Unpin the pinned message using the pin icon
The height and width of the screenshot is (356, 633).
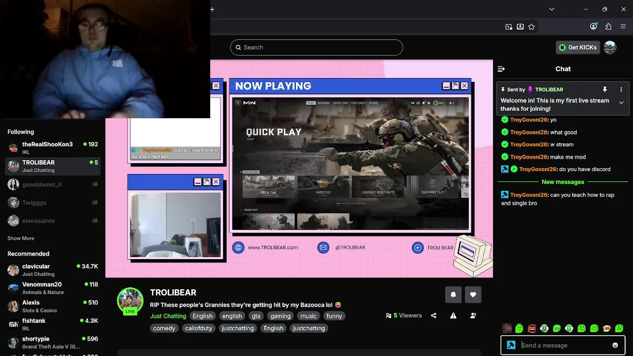[x=604, y=89]
